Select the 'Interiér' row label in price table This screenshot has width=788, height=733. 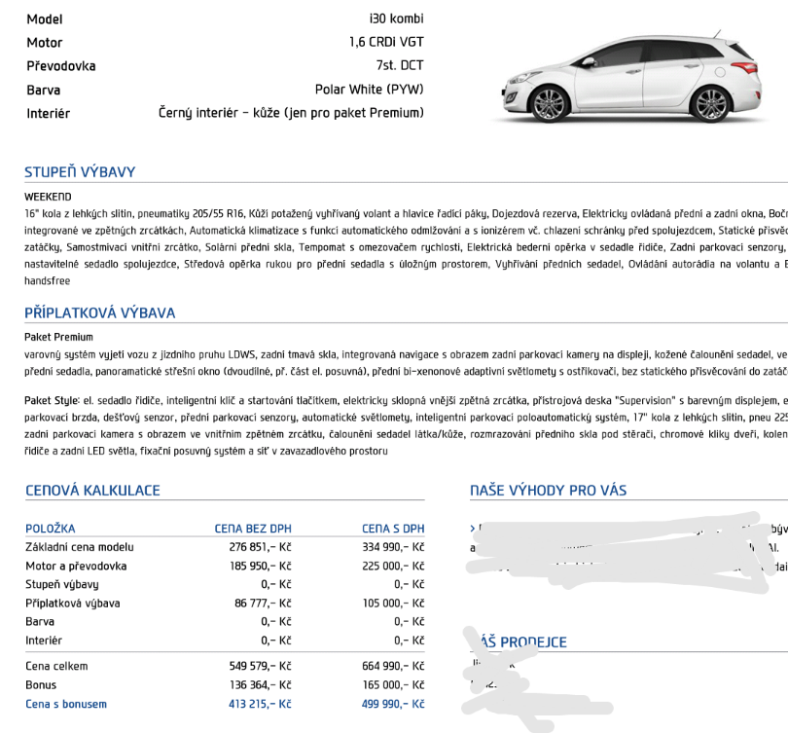pyautogui.click(x=44, y=641)
